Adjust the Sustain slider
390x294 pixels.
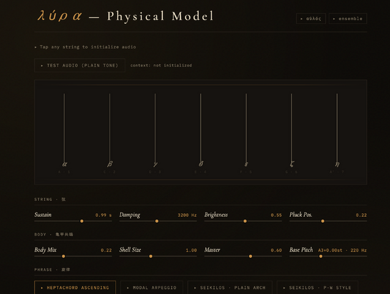tap(73, 221)
